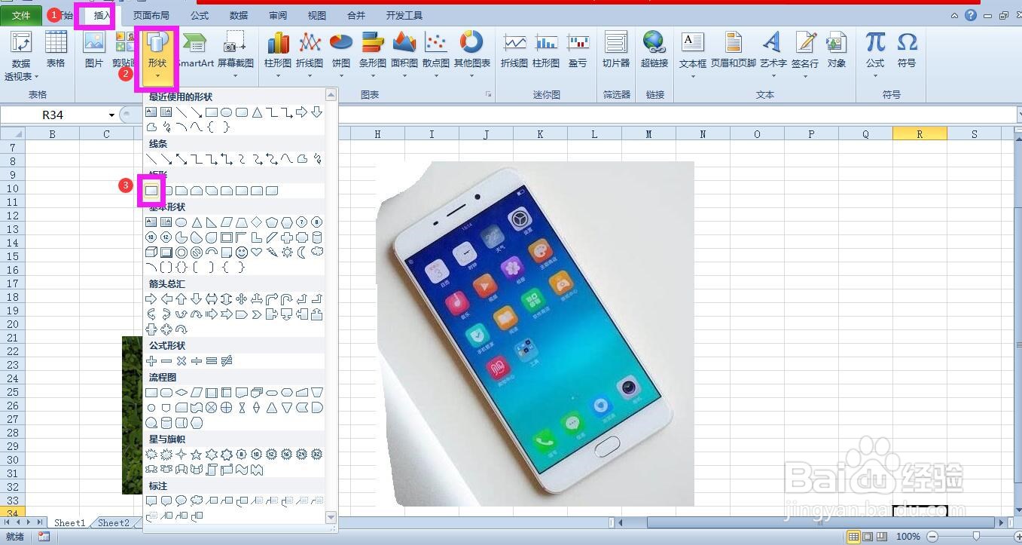Switch to Page Break Preview in status bar
Viewport: 1022px width, 545px height.
click(x=880, y=537)
